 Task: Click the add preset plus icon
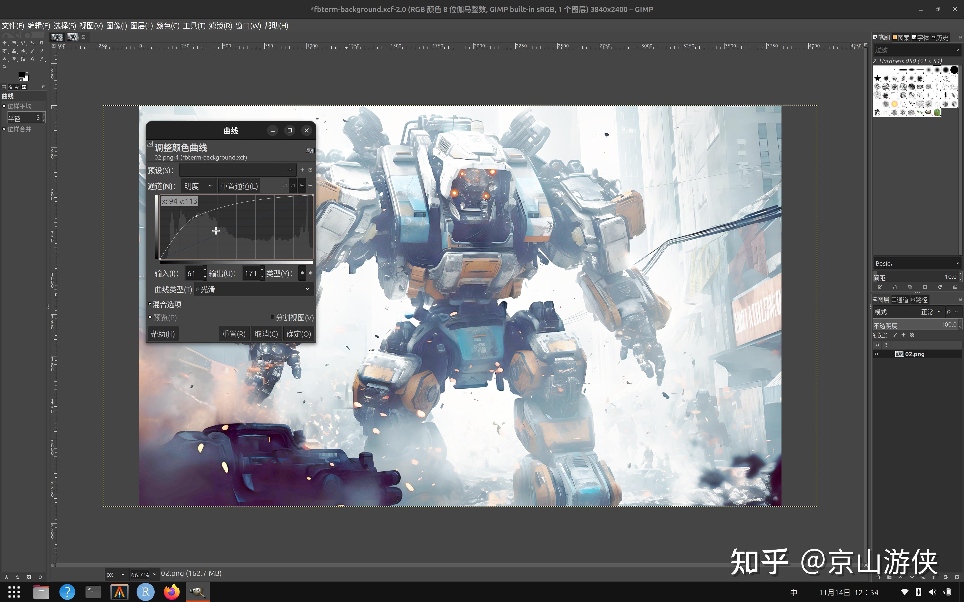(x=302, y=170)
